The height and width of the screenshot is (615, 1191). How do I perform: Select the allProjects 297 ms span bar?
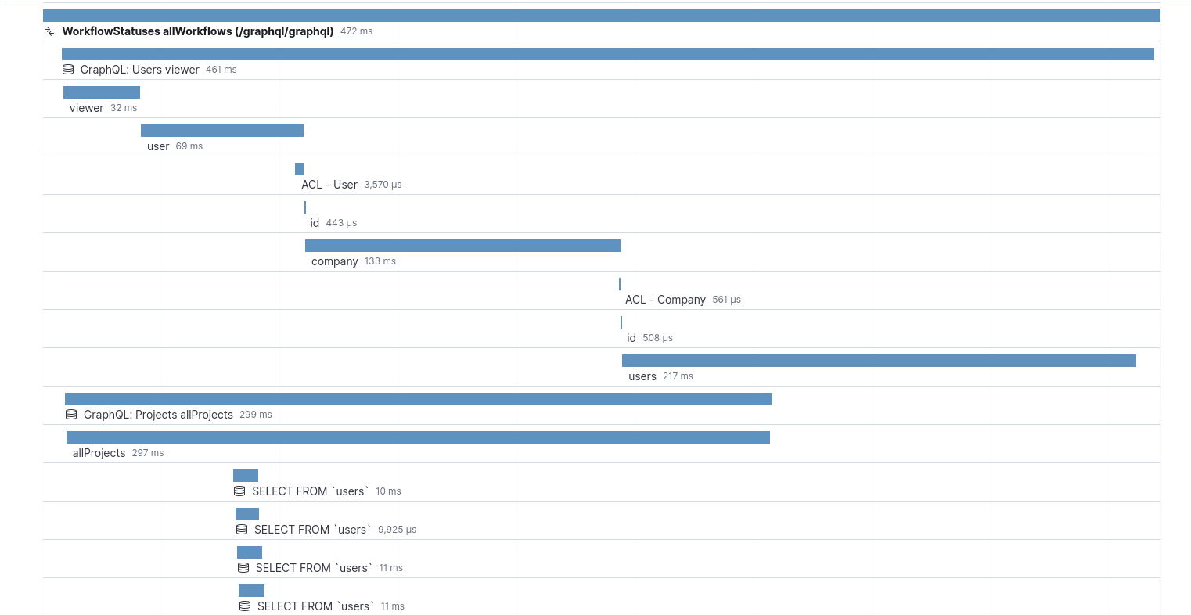click(x=418, y=437)
